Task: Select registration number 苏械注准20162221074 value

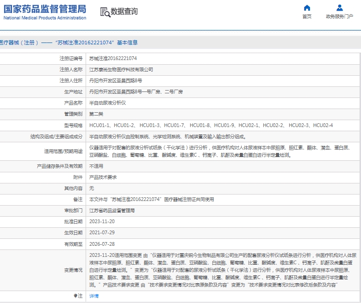Action: [x=113, y=58]
